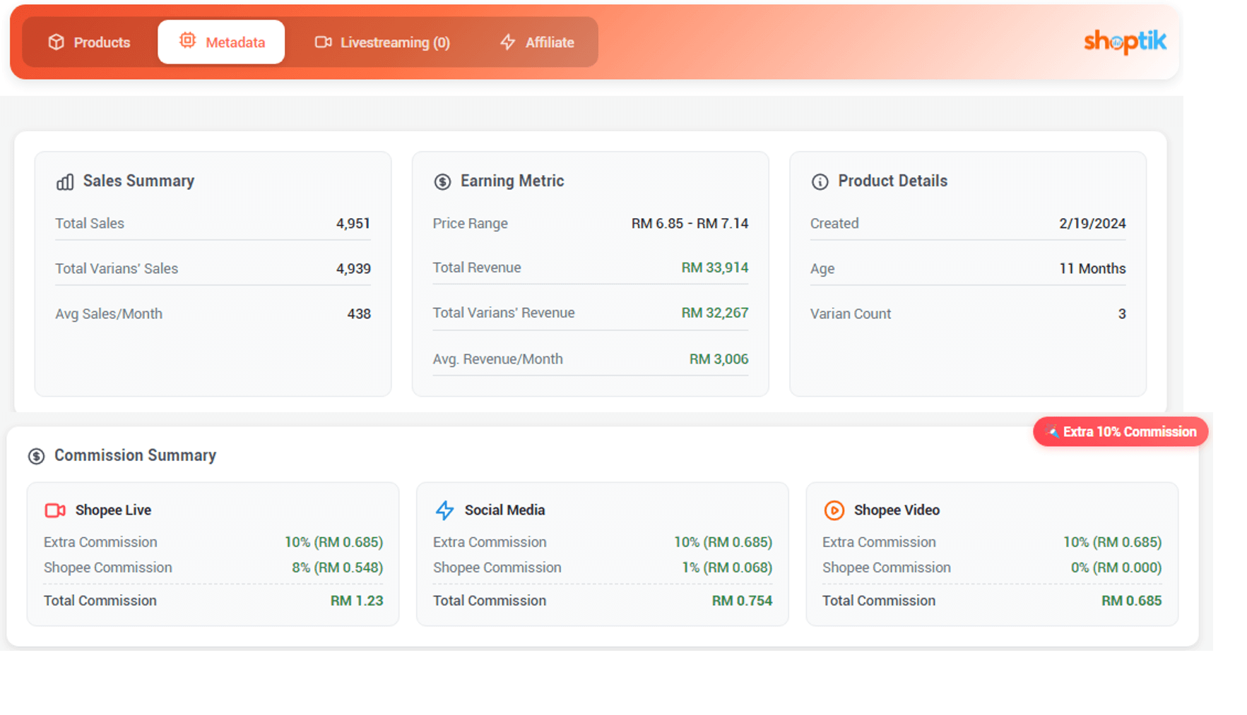Open the Livestreaming (0) tab
1247x715 pixels.
pos(382,42)
